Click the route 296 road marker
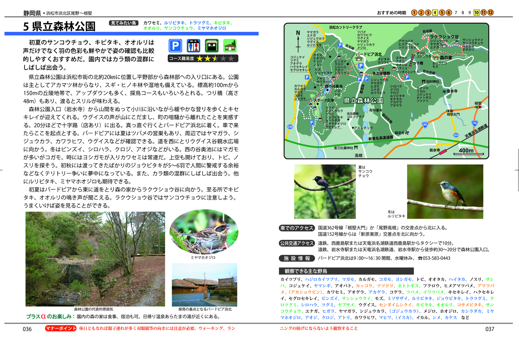Viewport: 519px width, 339px height. 290,127
